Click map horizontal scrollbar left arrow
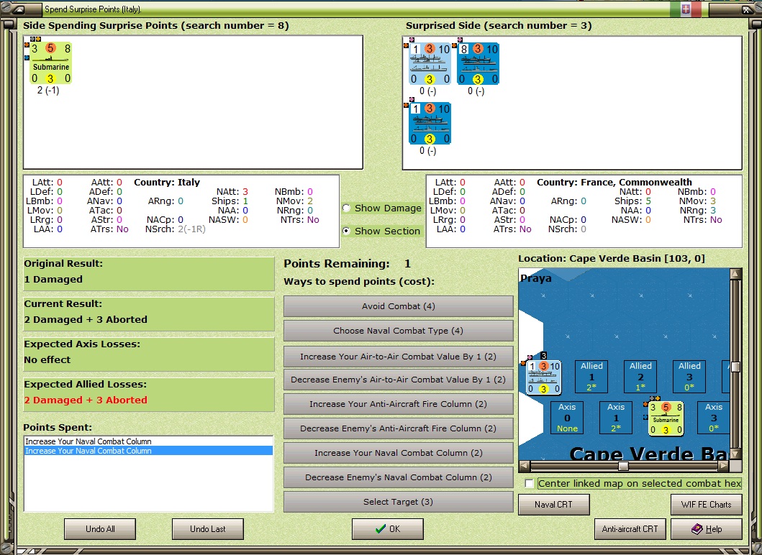This screenshot has height=555, width=762. point(524,466)
